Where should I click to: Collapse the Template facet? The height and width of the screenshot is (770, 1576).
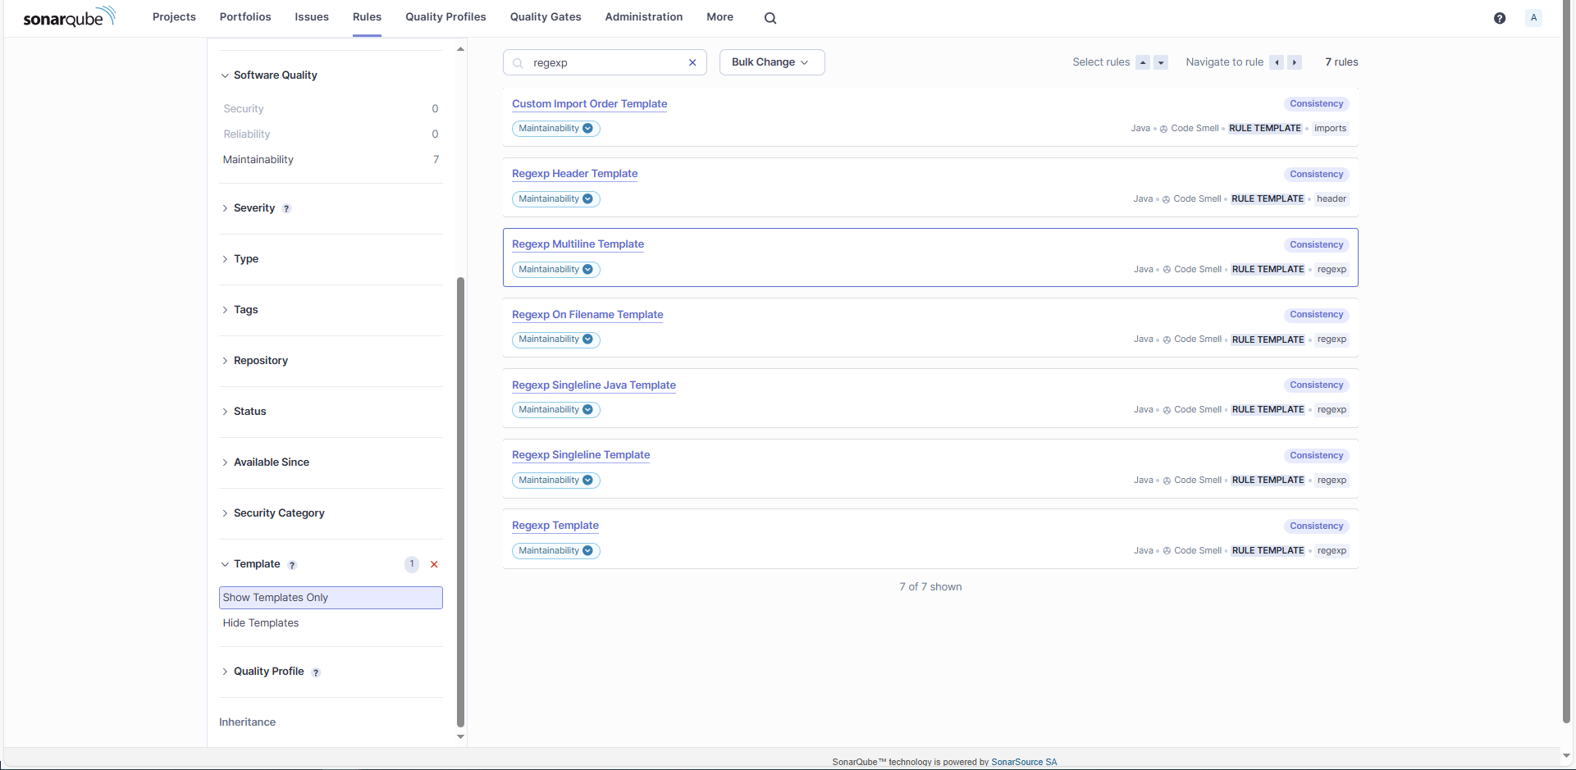[x=251, y=564]
